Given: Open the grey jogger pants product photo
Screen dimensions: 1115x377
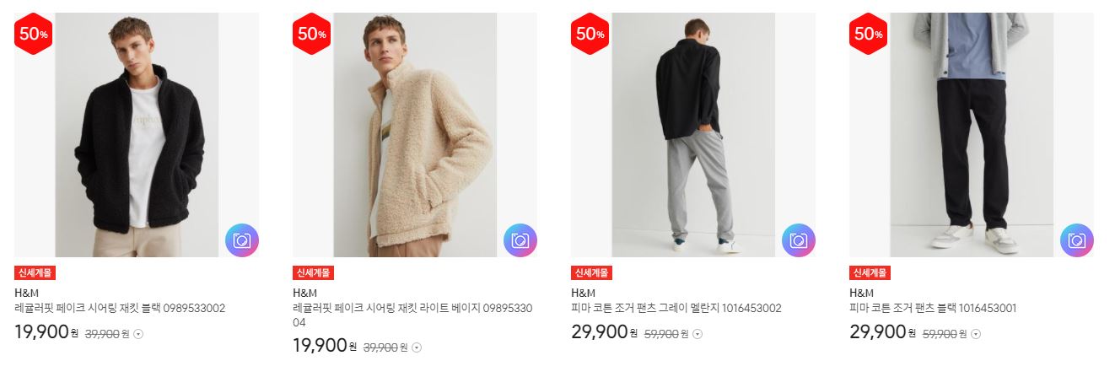Looking at the screenshot, I should (693, 135).
